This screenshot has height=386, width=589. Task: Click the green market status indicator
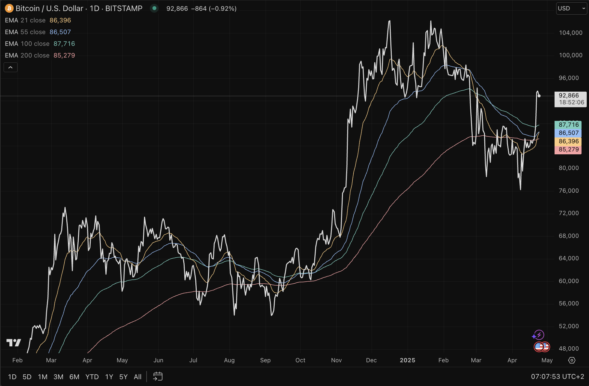coord(154,8)
